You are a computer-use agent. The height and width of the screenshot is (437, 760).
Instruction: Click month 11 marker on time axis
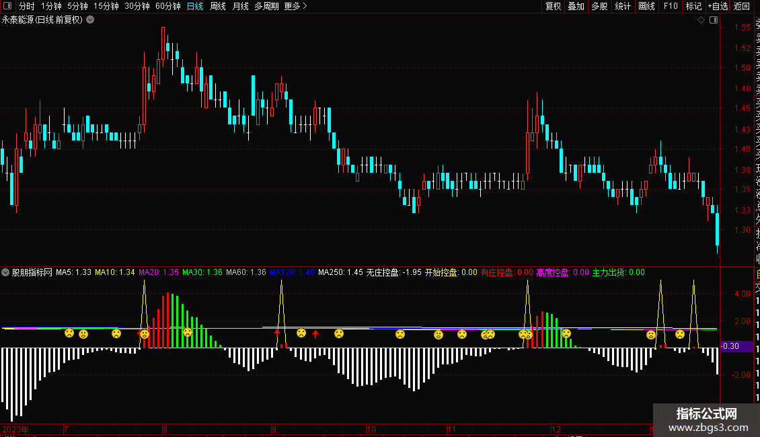452,430
